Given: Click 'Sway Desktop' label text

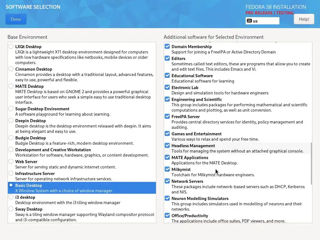Looking at the screenshot, I should tap(29, 209).
